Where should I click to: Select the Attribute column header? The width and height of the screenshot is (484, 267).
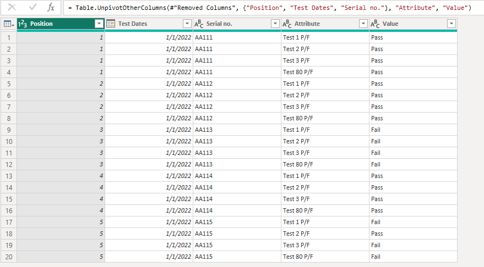(325, 24)
